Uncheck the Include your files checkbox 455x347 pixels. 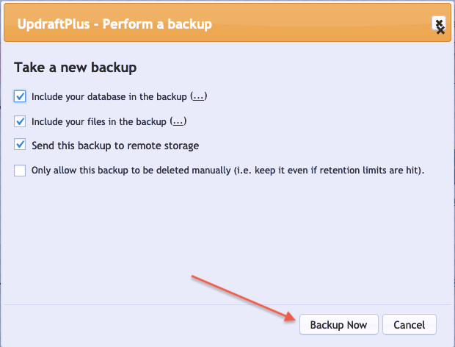pos(20,121)
